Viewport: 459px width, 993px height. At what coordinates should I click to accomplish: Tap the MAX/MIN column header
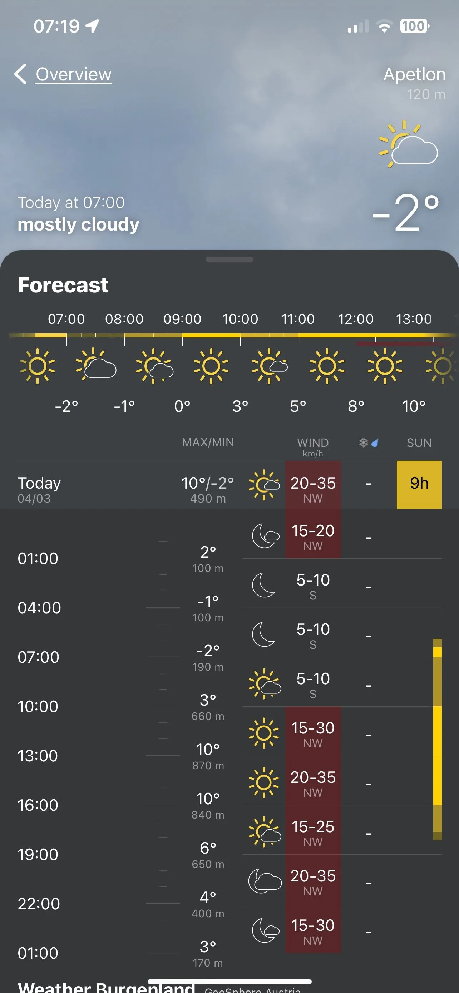208,442
